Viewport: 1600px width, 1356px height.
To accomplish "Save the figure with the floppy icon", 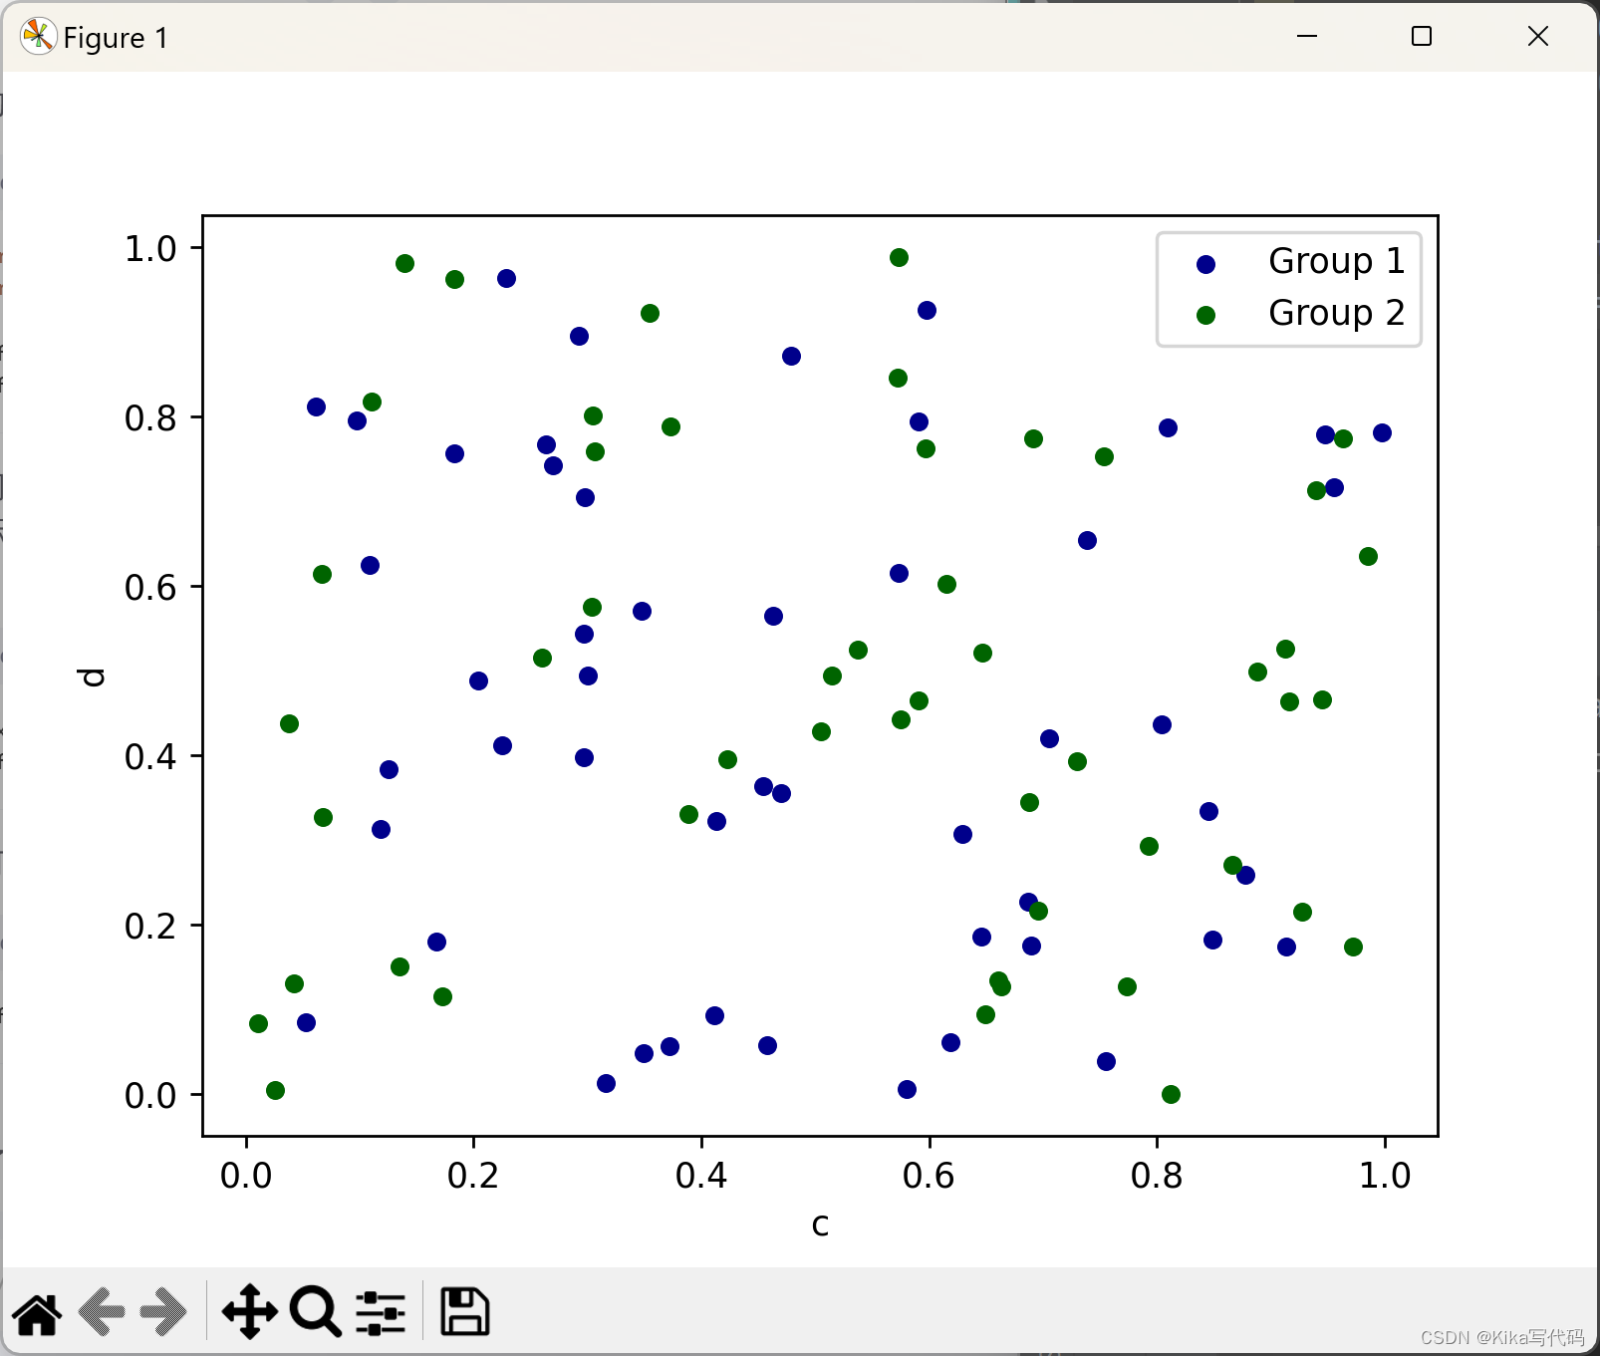I will click(465, 1312).
